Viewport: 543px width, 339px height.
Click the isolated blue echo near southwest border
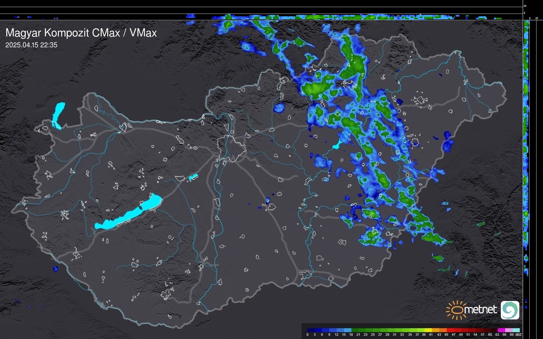(x=56, y=269)
